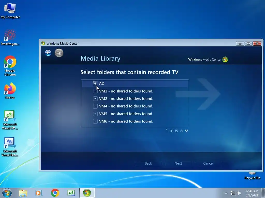
Task: Close the Windows Media Center window
Action: [x=257, y=43]
